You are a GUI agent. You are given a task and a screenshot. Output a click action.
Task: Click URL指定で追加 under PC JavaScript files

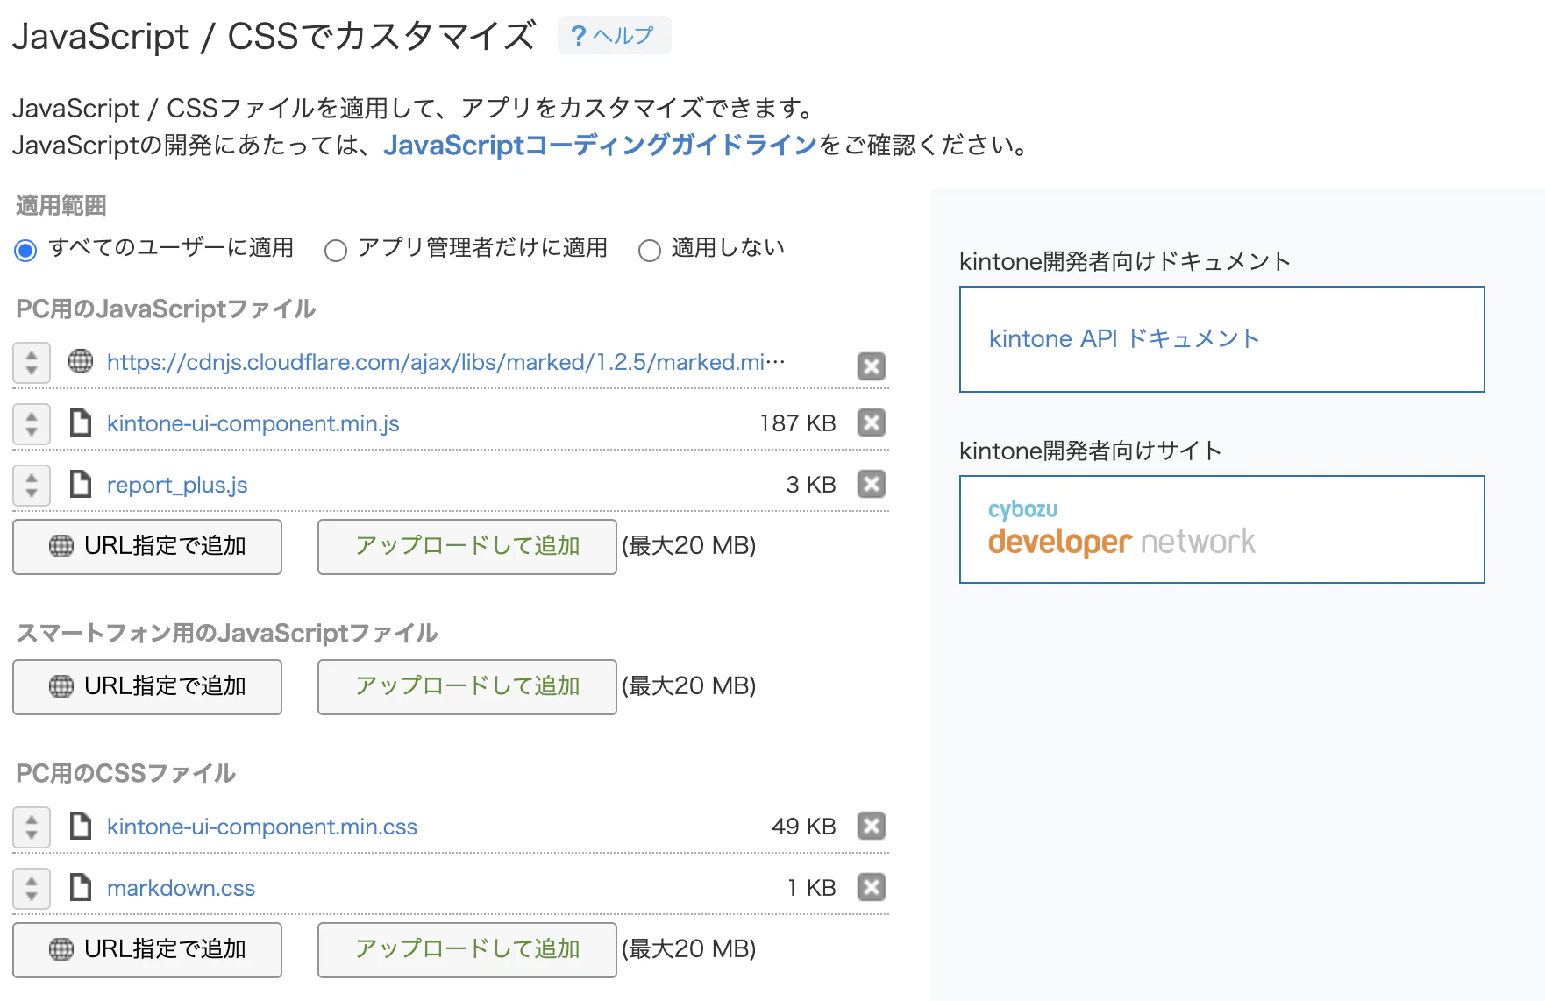click(x=147, y=547)
